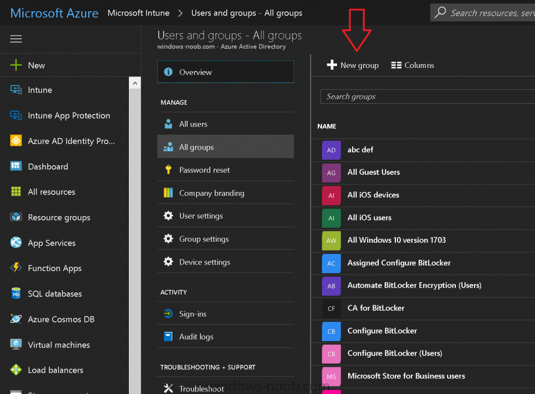Image resolution: width=535 pixels, height=394 pixels.
Task: Click the User settings gear icon
Action: pyautogui.click(x=168, y=215)
